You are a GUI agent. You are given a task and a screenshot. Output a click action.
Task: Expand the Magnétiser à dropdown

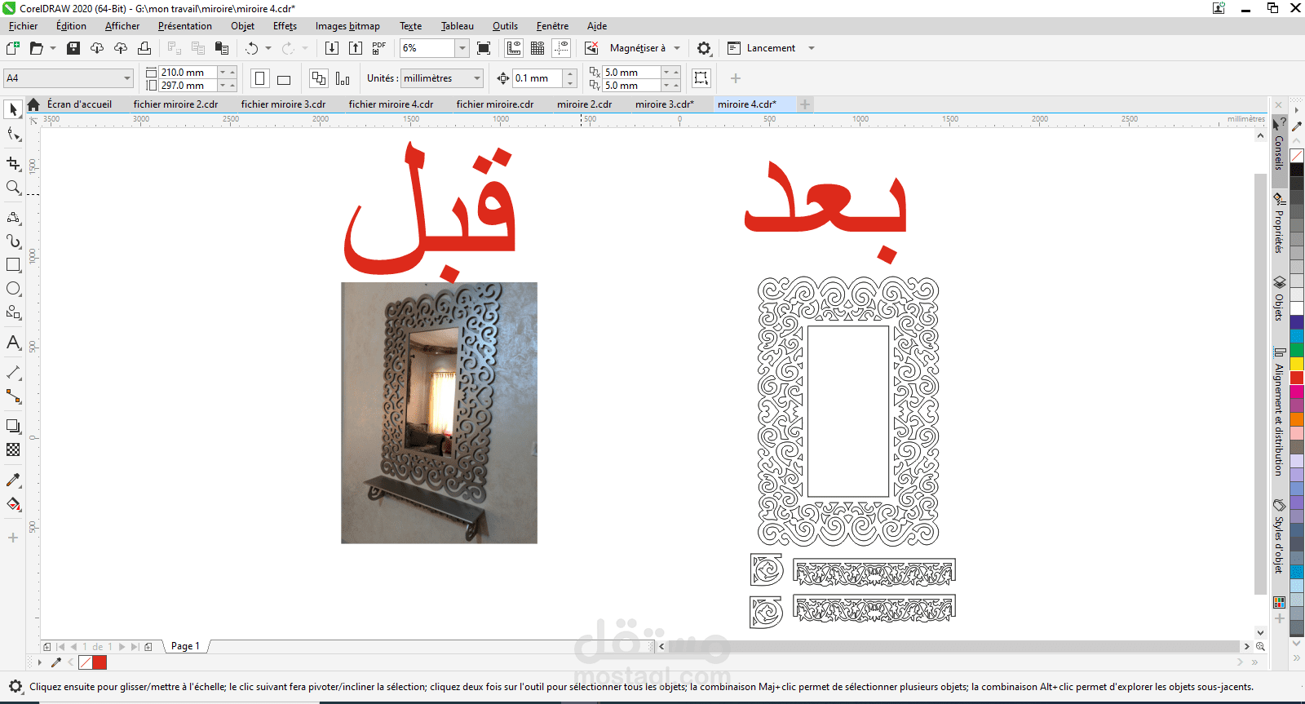pyautogui.click(x=677, y=48)
